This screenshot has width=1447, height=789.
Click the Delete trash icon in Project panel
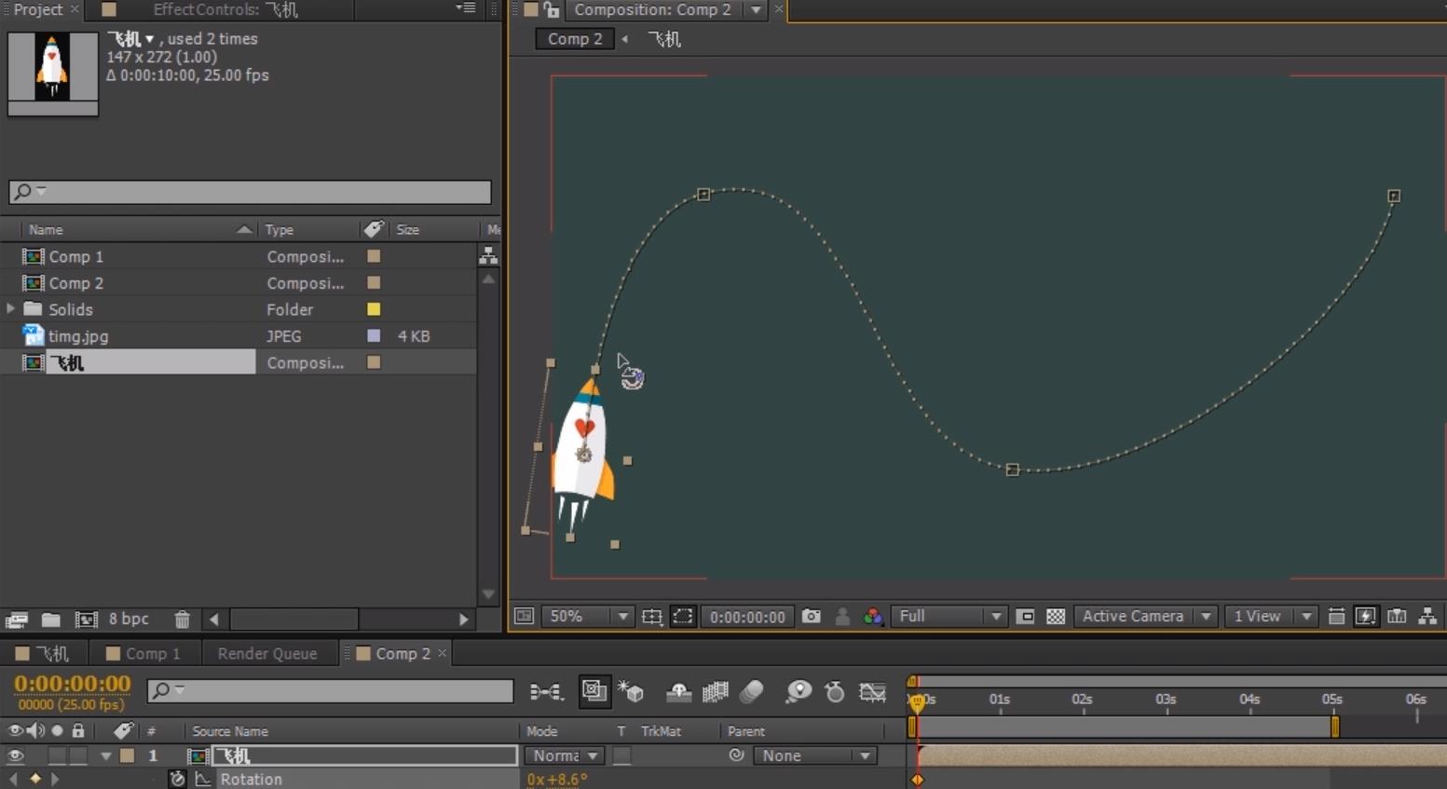point(182,619)
